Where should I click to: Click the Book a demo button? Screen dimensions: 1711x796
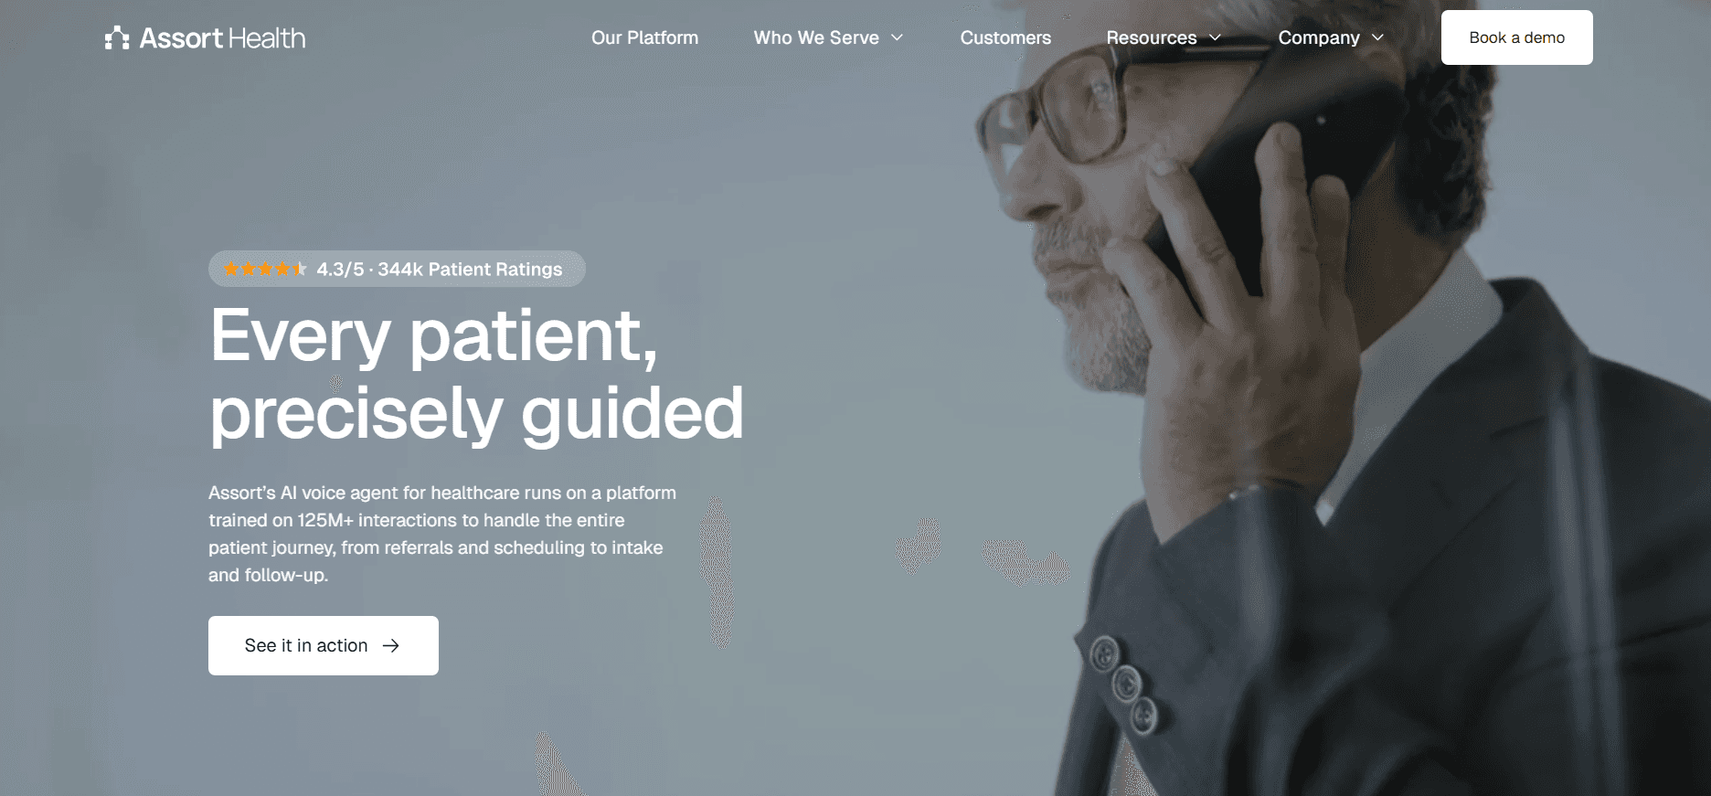click(1516, 37)
